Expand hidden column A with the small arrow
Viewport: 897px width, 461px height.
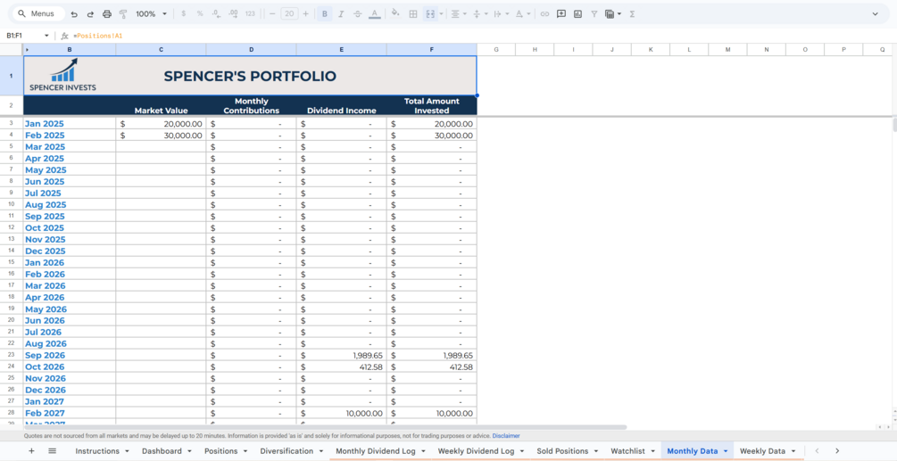tap(27, 50)
